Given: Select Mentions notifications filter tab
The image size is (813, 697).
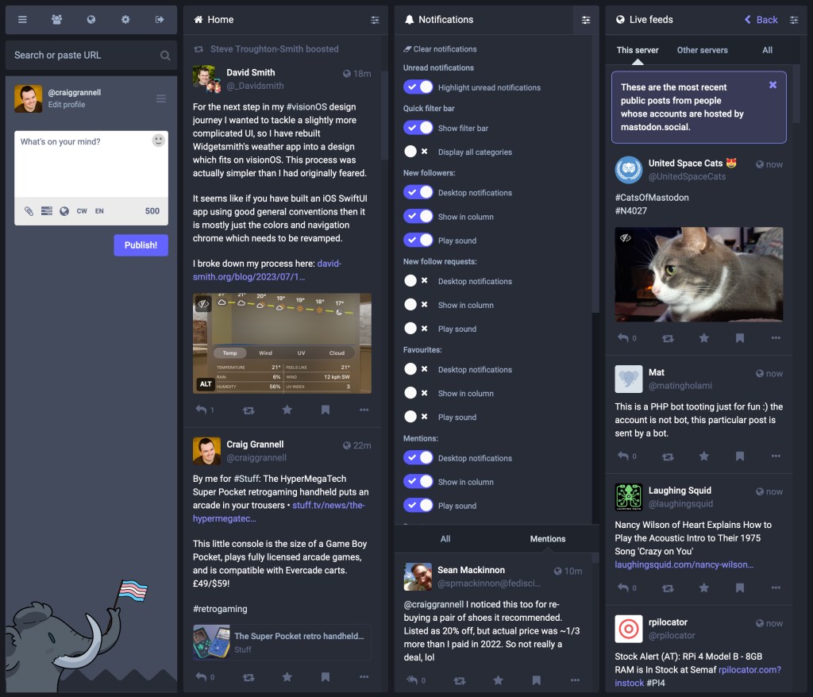Looking at the screenshot, I should click(548, 539).
